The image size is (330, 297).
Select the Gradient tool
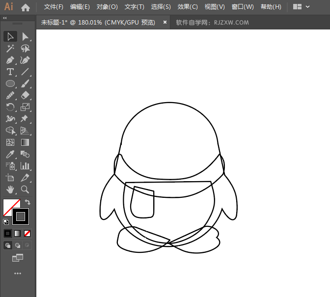pyautogui.click(x=25, y=142)
